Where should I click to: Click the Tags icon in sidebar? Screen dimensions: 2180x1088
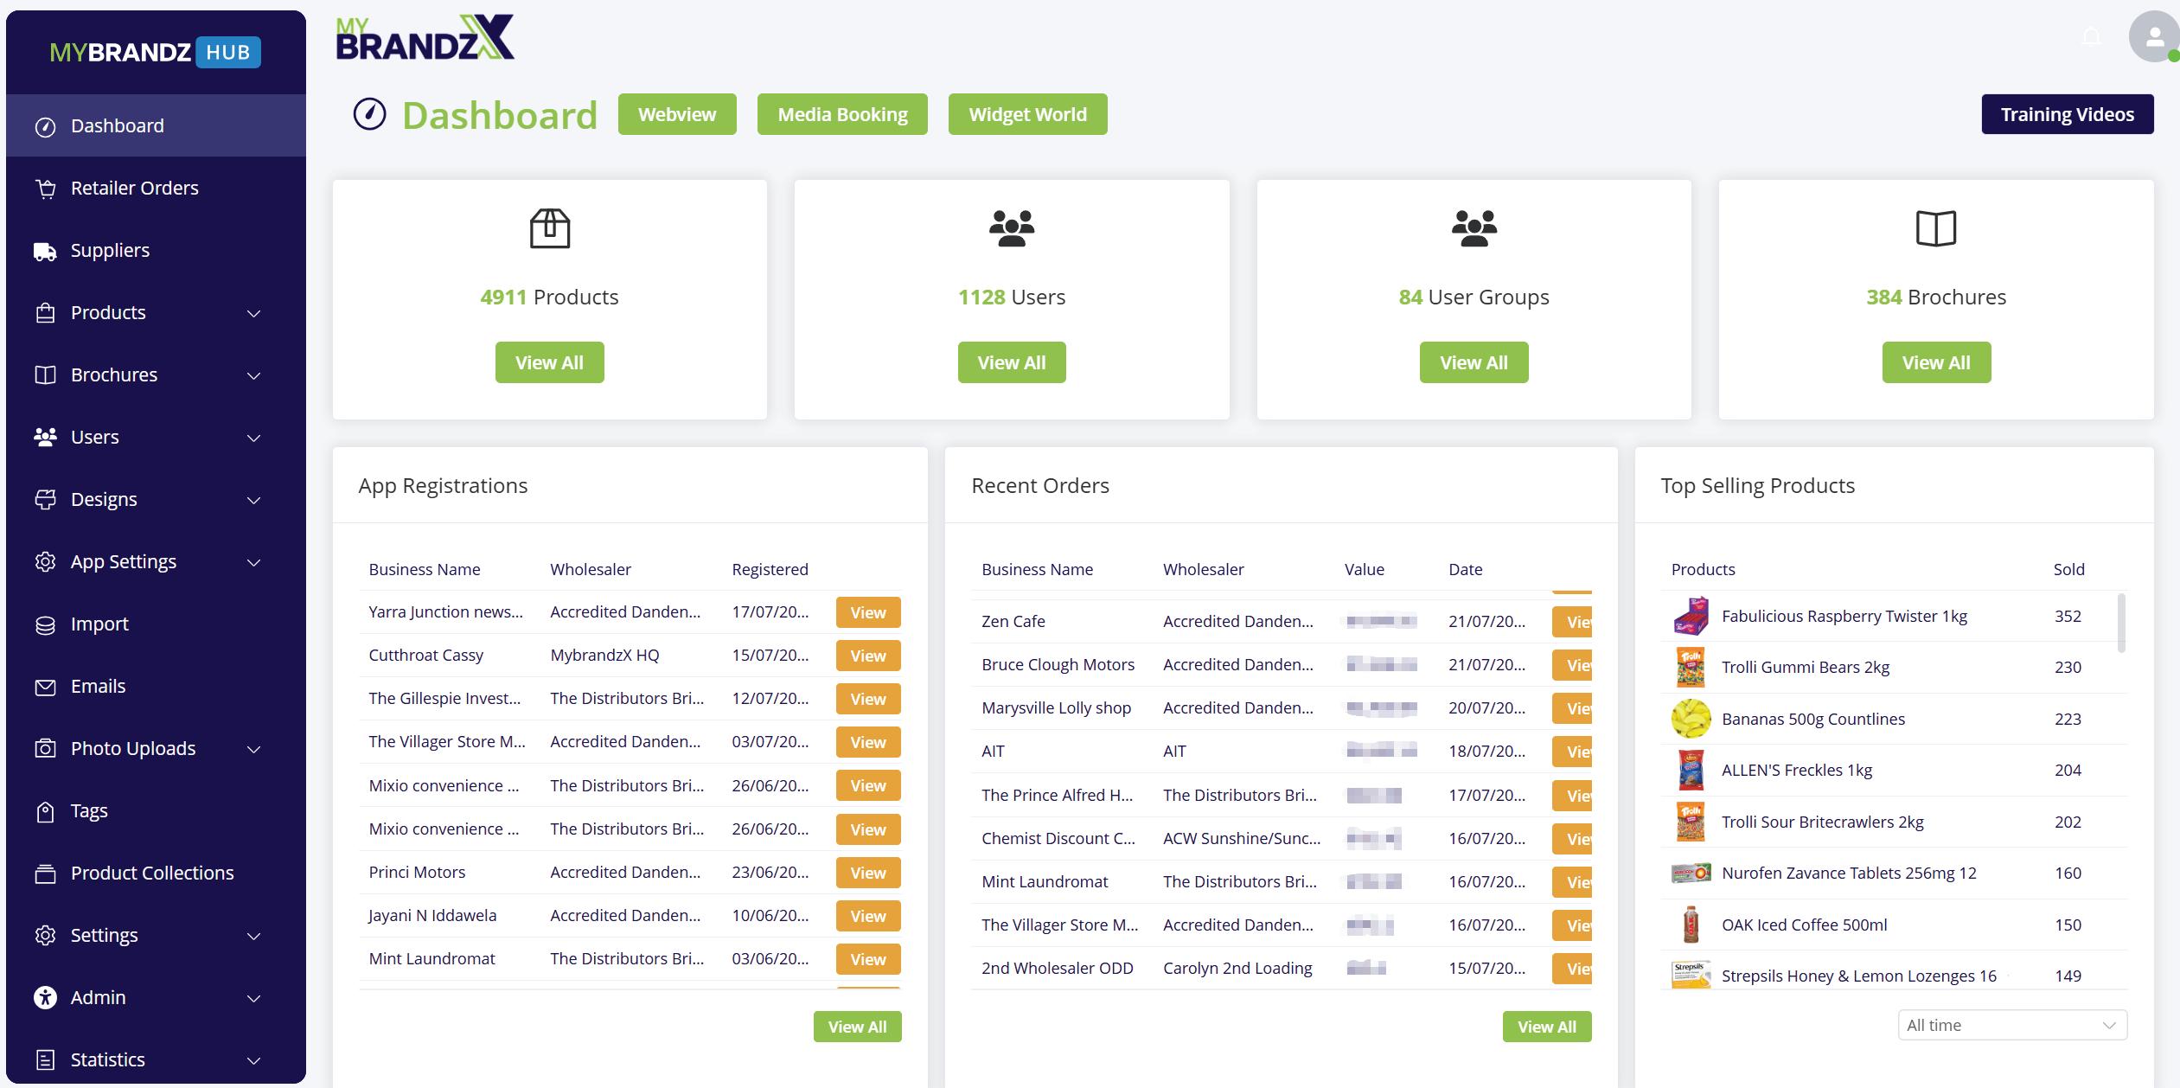click(x=45, y=811)
